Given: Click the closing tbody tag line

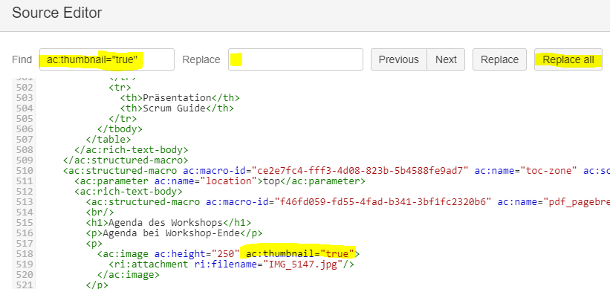Looking at the screenshot, I should pos(120,129).
